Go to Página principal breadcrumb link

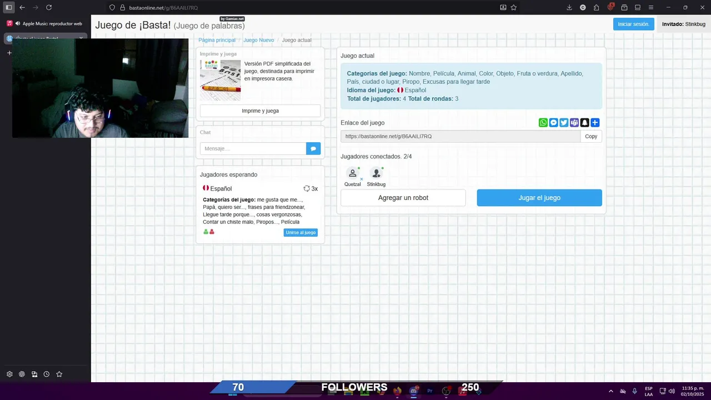point(217,40)
